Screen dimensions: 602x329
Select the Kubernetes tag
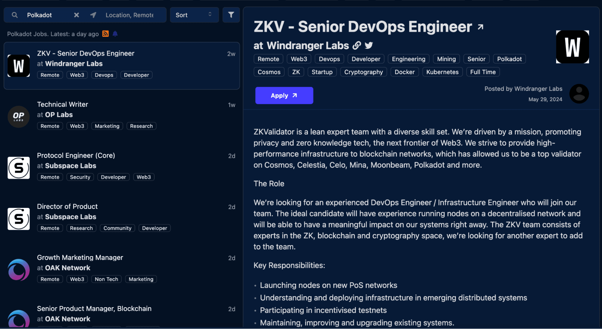442,72
